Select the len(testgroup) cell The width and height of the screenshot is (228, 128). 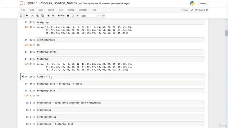[120, 40]
